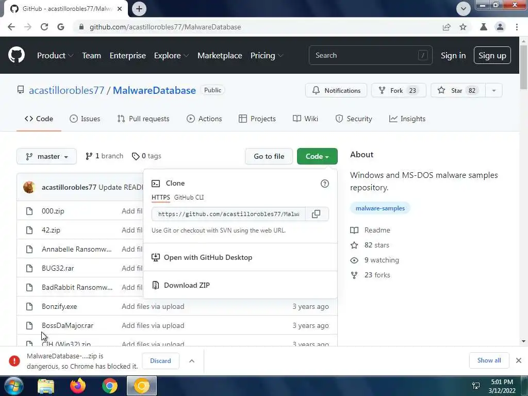Expand blocked download options chevron
The width and height of the screenshot is (528, 396).
[192, 361]
